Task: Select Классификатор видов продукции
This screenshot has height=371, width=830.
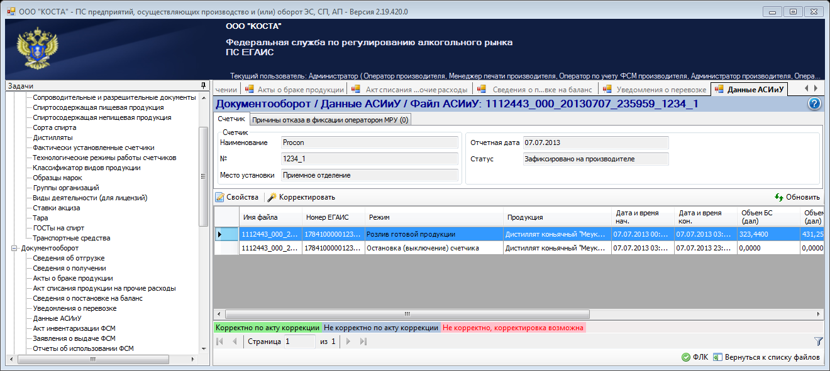Action: click(87, 168)
